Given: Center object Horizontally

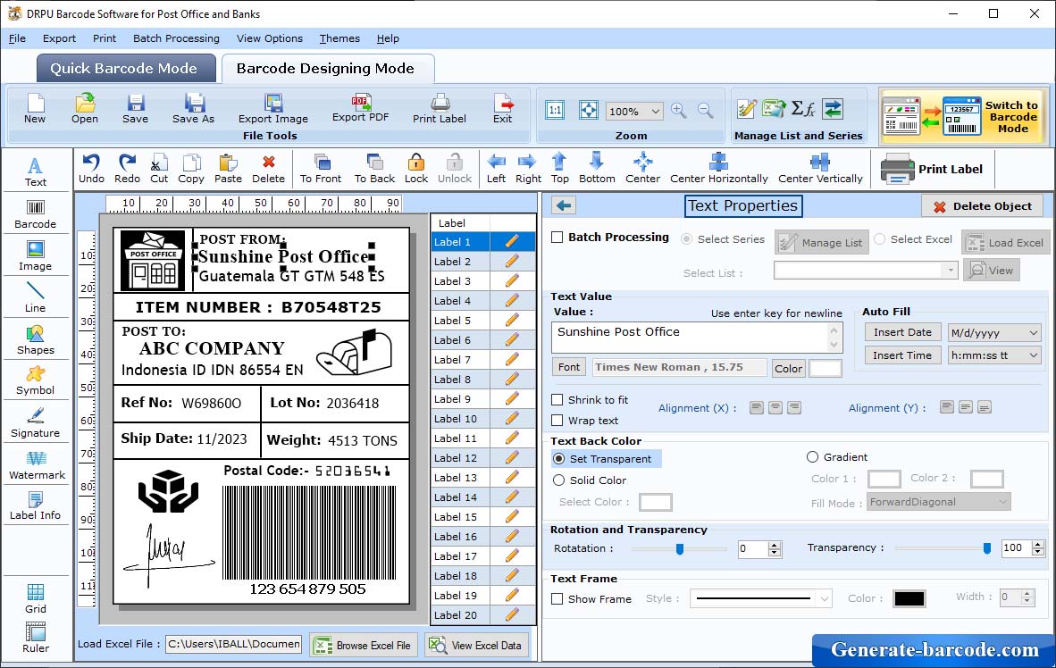Looking at the screenshot, I should pyautogui.click(x=718, y=169).
